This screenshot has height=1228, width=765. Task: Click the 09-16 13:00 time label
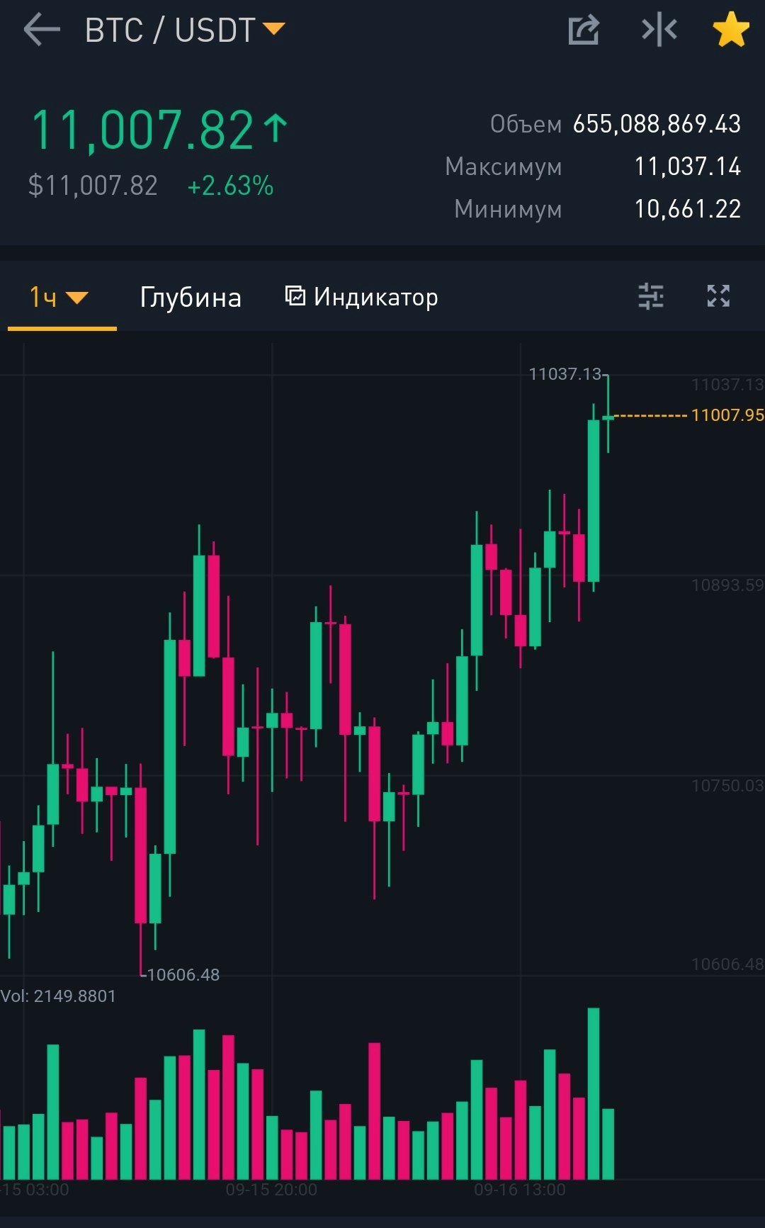point(520,1190)
